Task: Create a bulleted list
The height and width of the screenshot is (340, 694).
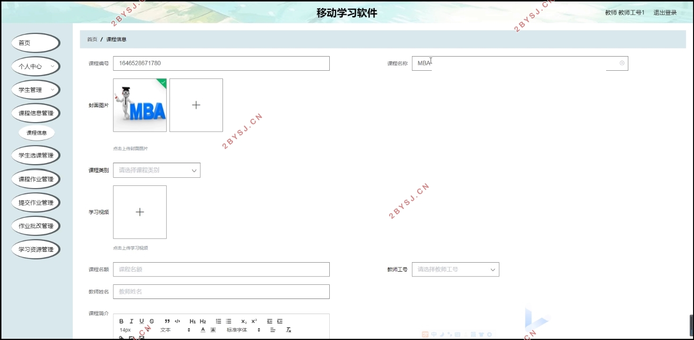Action: [229, 321]
